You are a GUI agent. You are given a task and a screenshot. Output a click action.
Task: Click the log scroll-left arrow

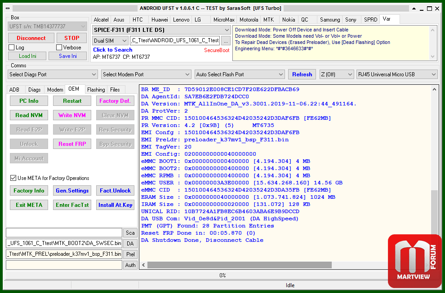coord(143,265)
